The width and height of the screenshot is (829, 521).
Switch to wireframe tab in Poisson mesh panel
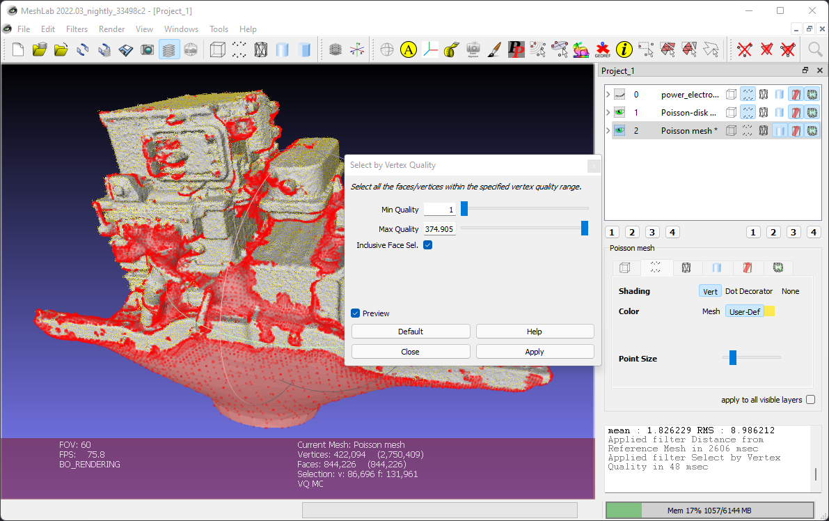click(x=686, y=267)
